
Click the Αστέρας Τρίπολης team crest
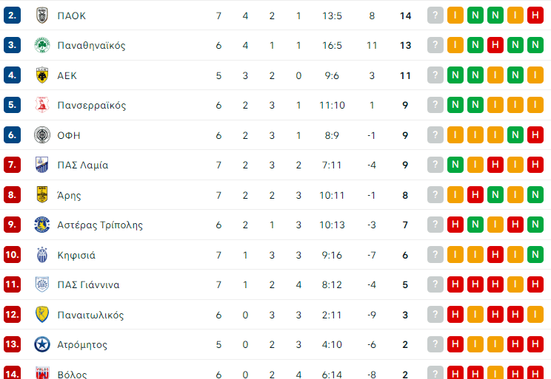pyautogui.click(x=41, y=225)
